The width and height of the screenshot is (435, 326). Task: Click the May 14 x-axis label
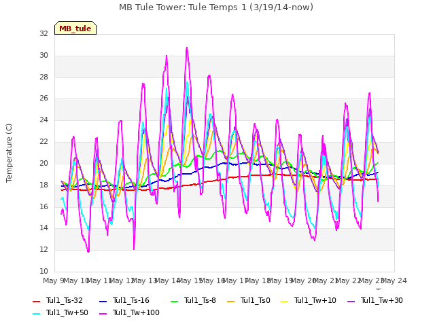point(167,280)
